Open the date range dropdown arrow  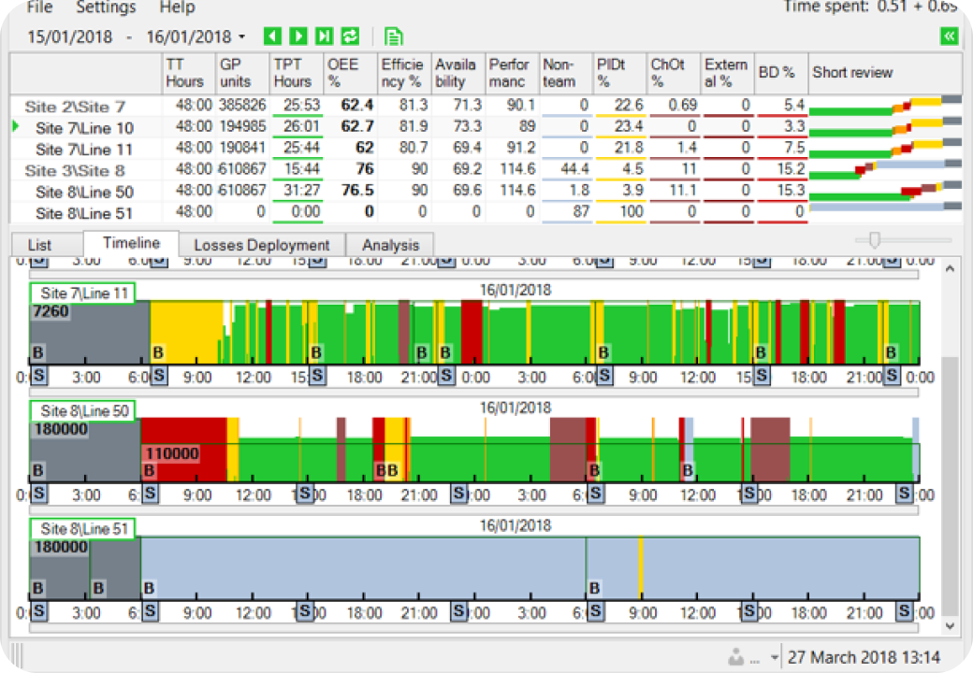(242, 37)
